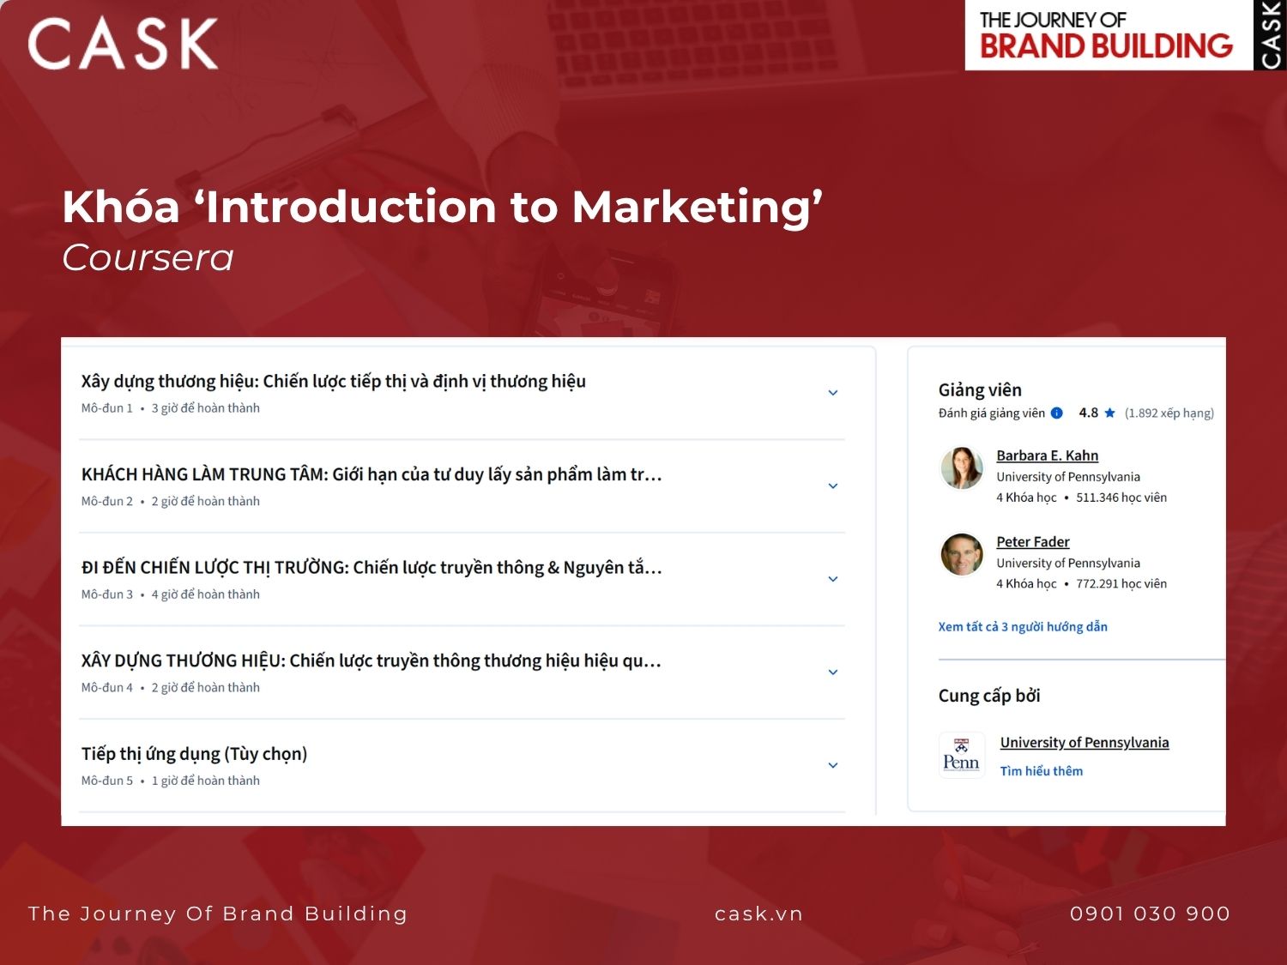
Task: Select module title 'Xây dựng thương hiệu: Chiến lược tiếp thị'
Action: [334, 382]
